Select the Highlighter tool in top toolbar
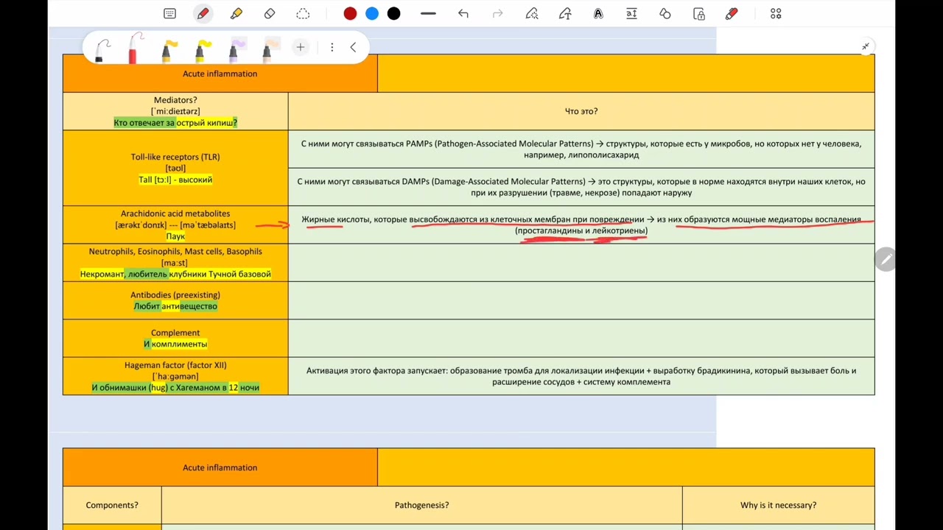 (236, 14)
